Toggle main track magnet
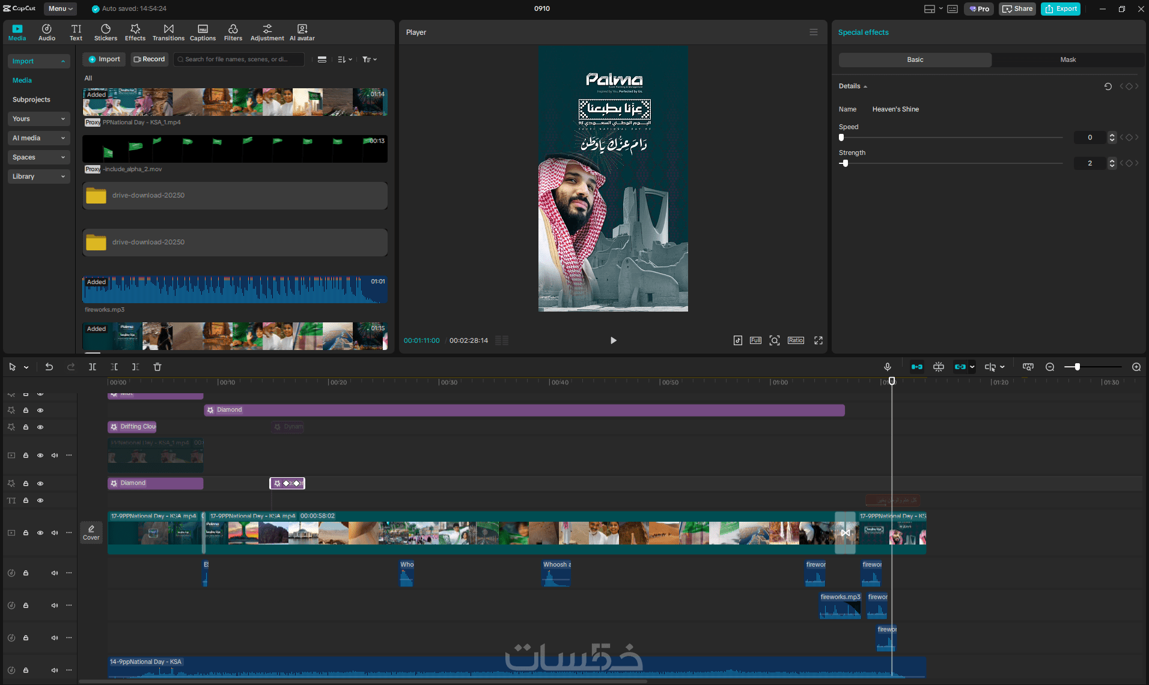 point(917,367)
